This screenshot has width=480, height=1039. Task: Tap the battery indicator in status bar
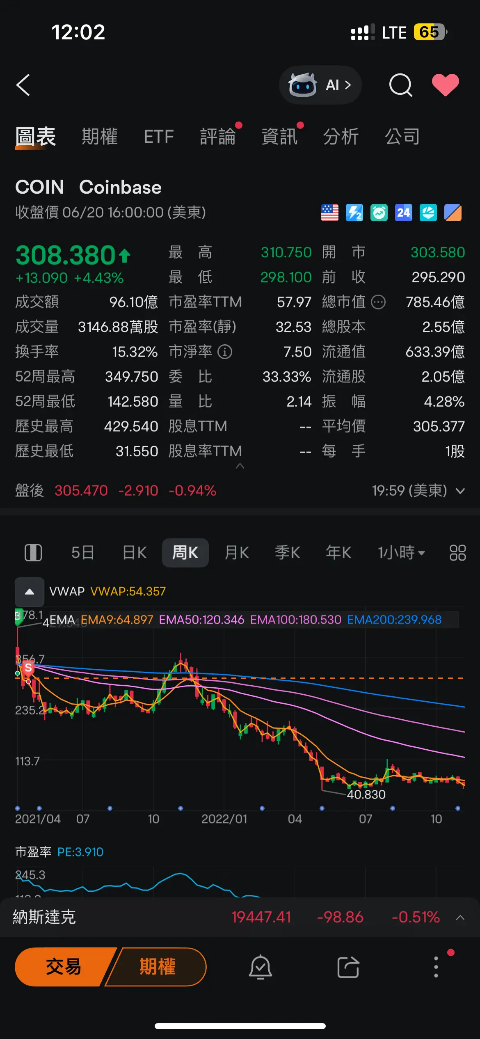coord(430,32)
